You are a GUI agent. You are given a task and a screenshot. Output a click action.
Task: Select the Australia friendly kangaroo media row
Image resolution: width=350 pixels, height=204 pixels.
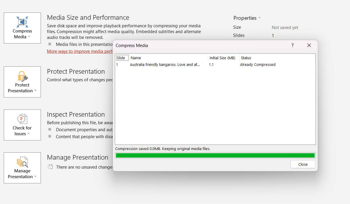coord(215,65)
